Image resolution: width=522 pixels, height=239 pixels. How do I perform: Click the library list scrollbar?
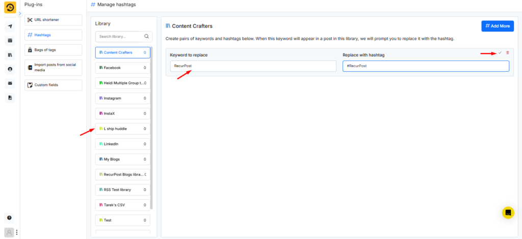coord(151,128)
